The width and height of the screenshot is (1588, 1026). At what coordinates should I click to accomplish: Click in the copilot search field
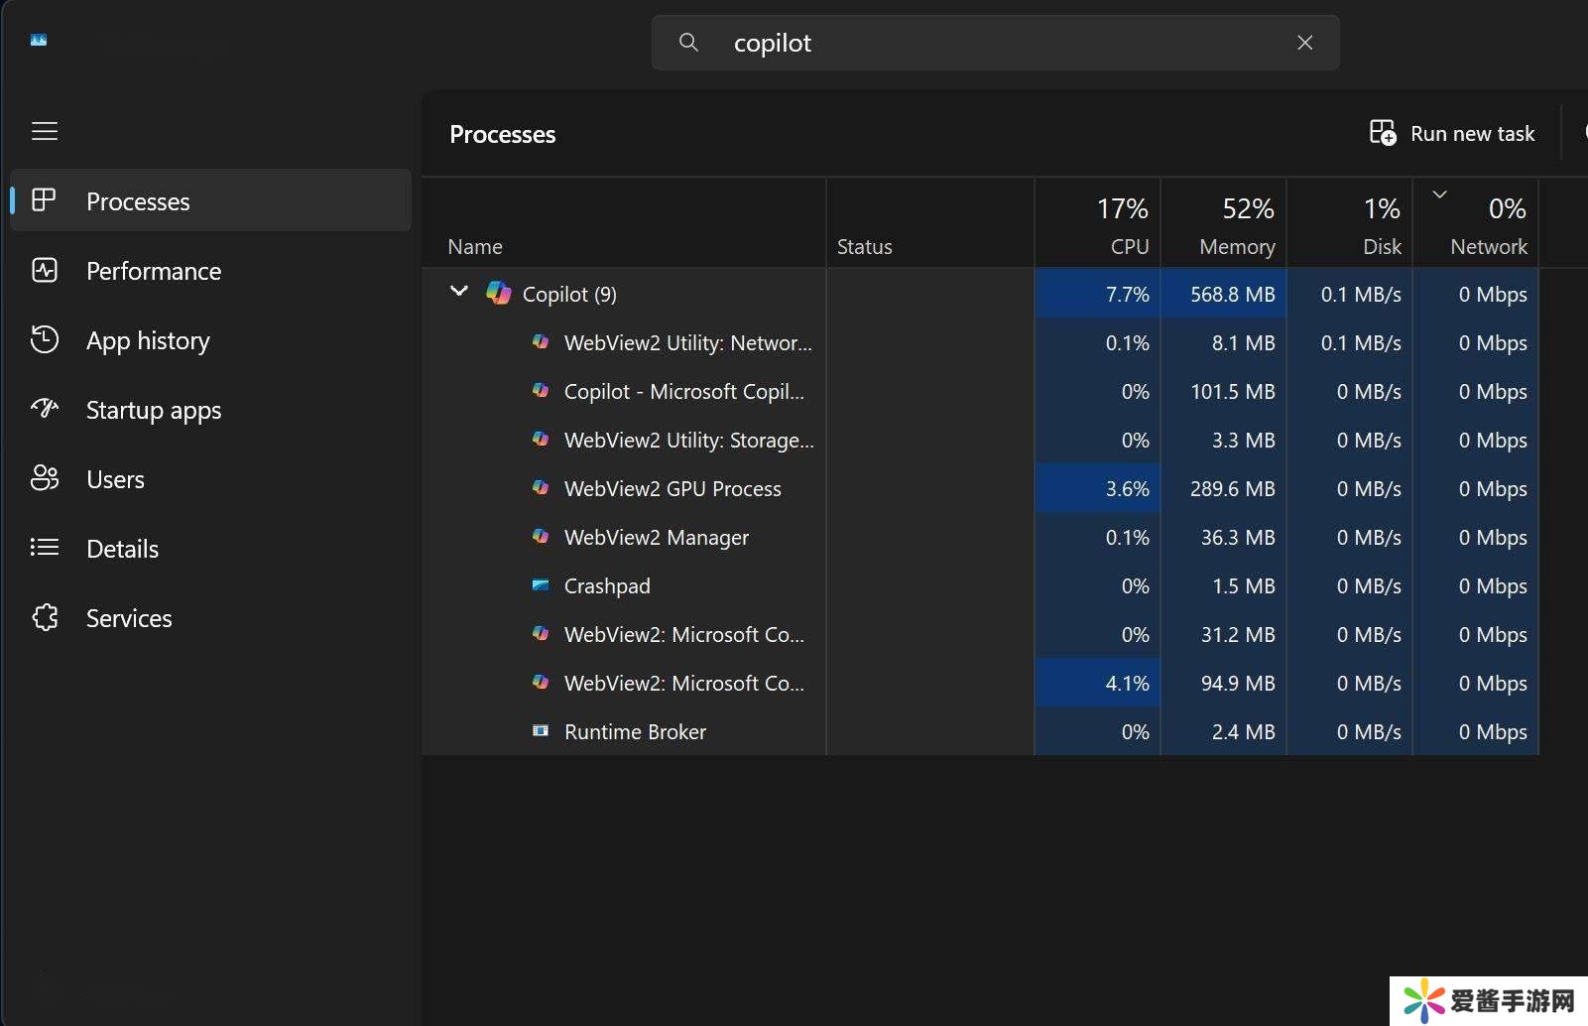click(992, 43)
